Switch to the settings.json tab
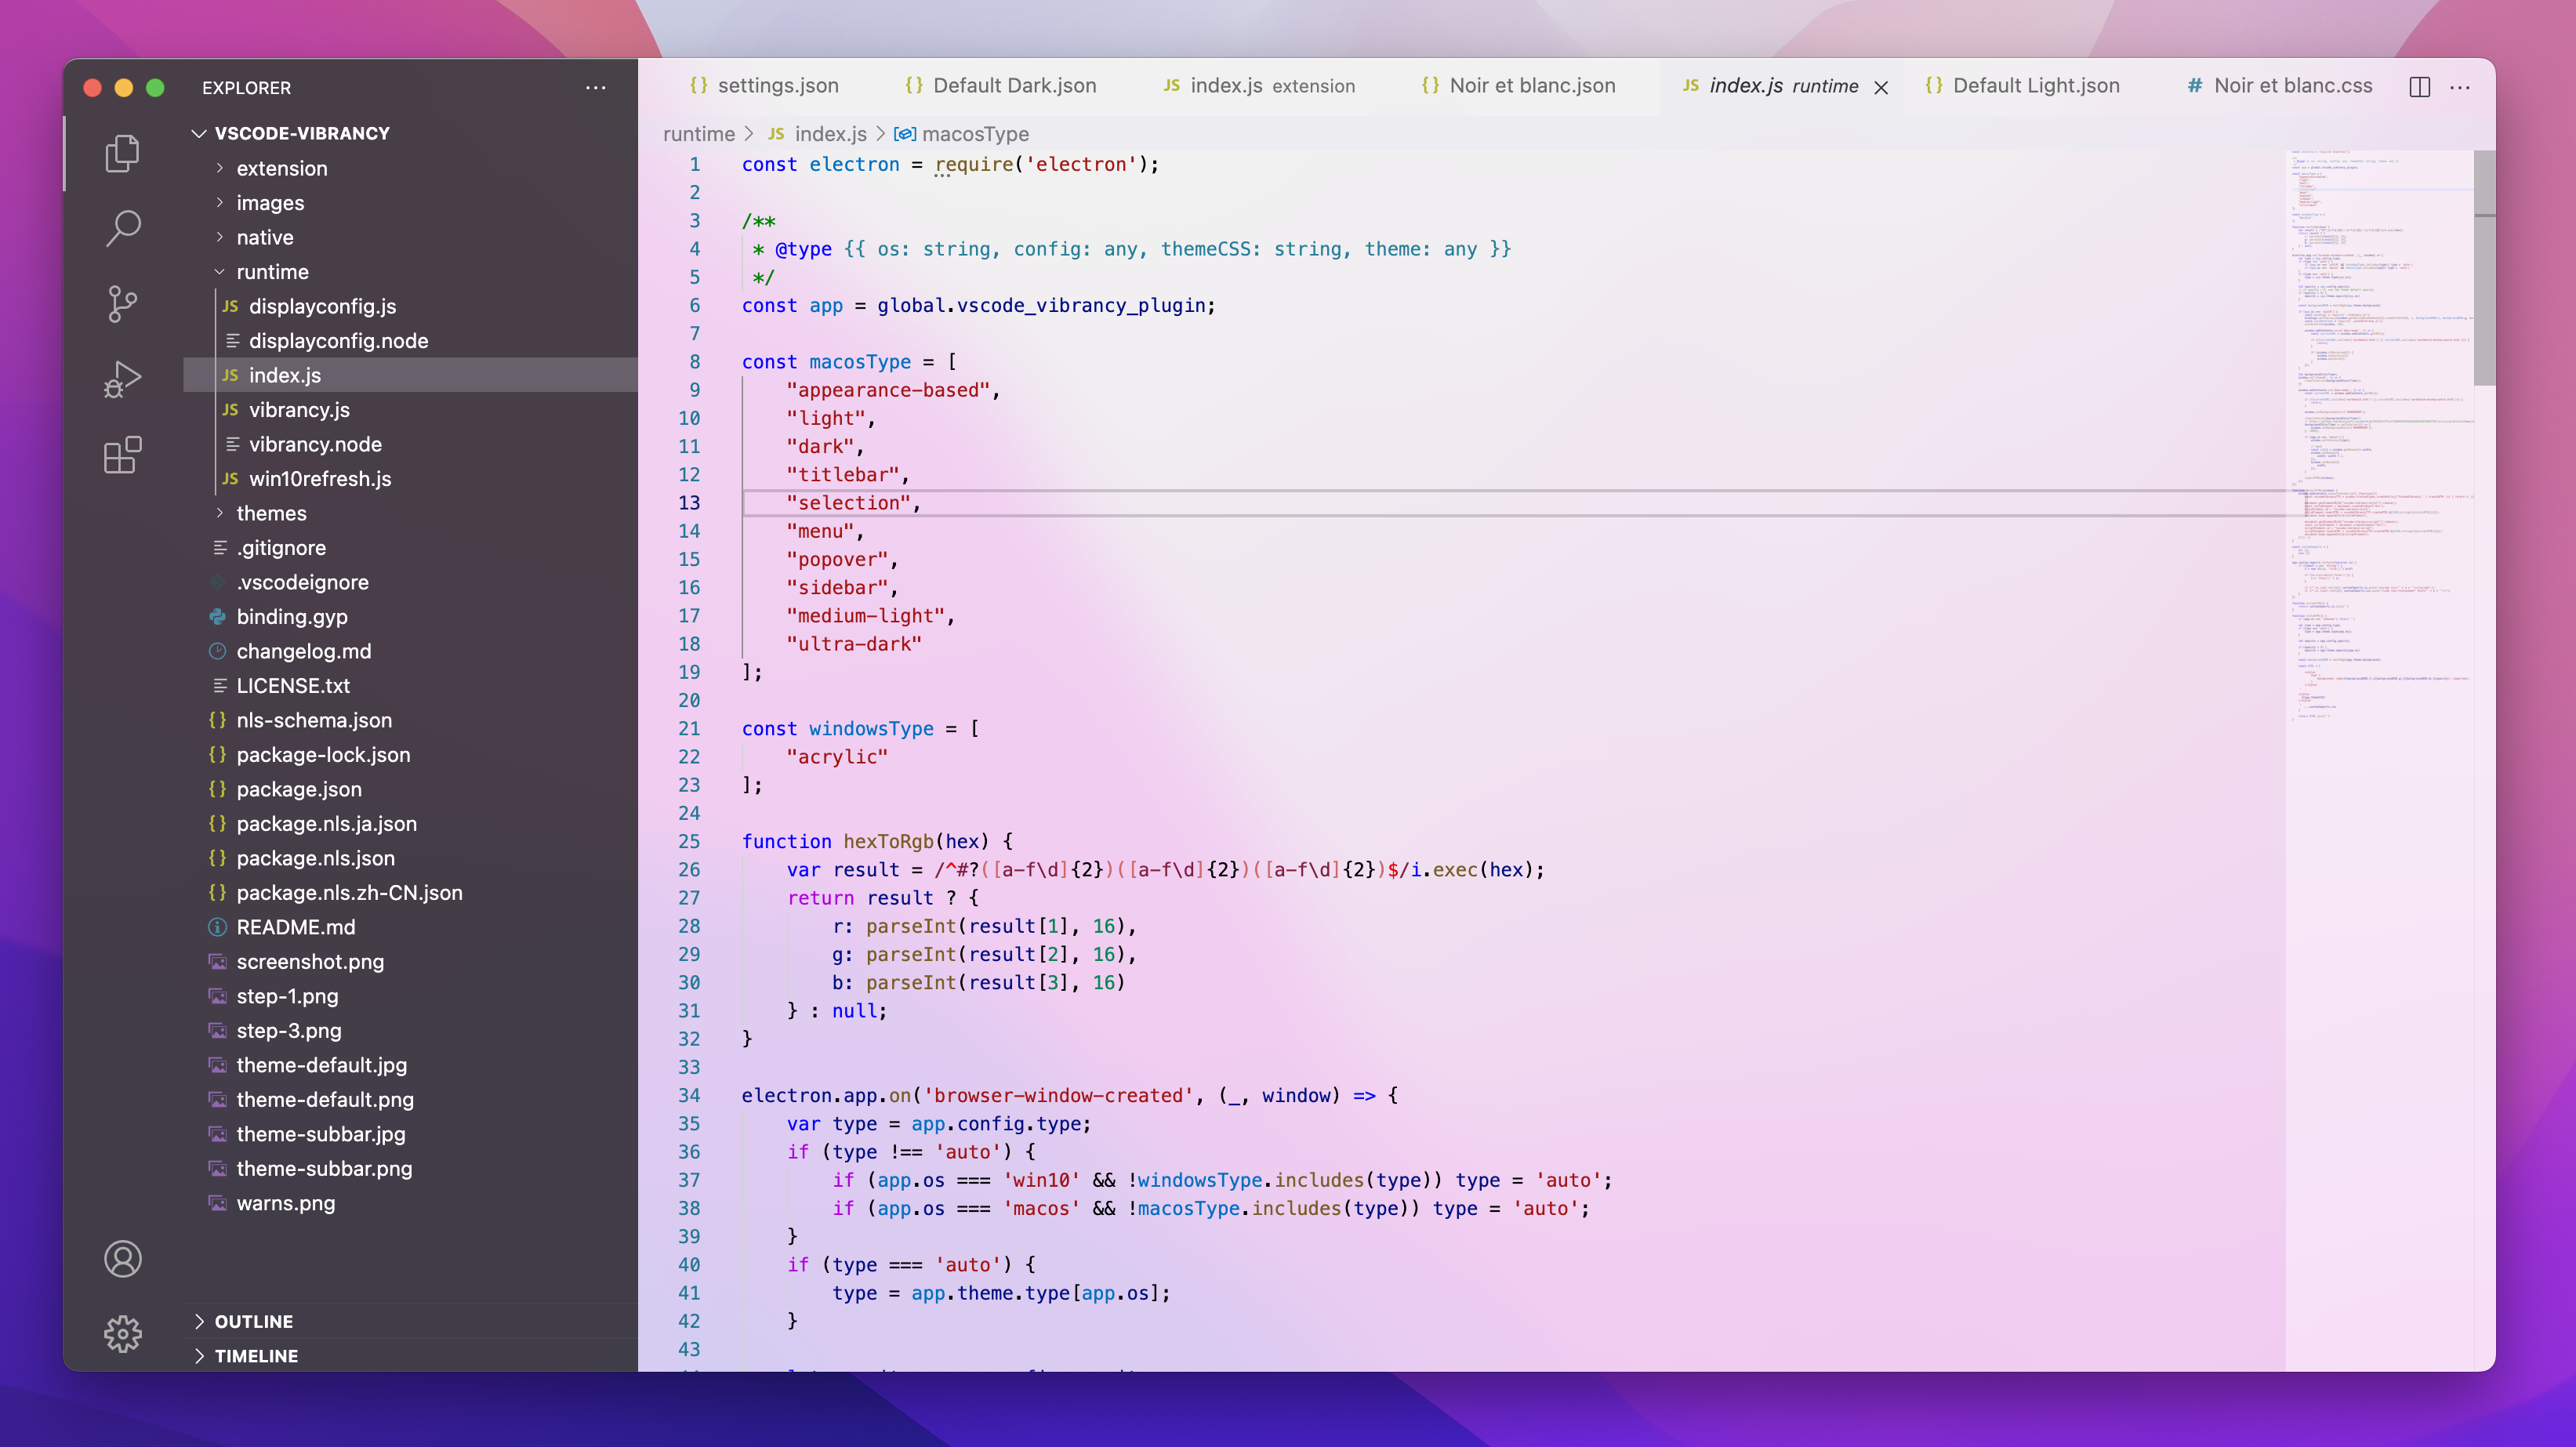The height and width of the screenshot is (1447, 2576). 777,86
